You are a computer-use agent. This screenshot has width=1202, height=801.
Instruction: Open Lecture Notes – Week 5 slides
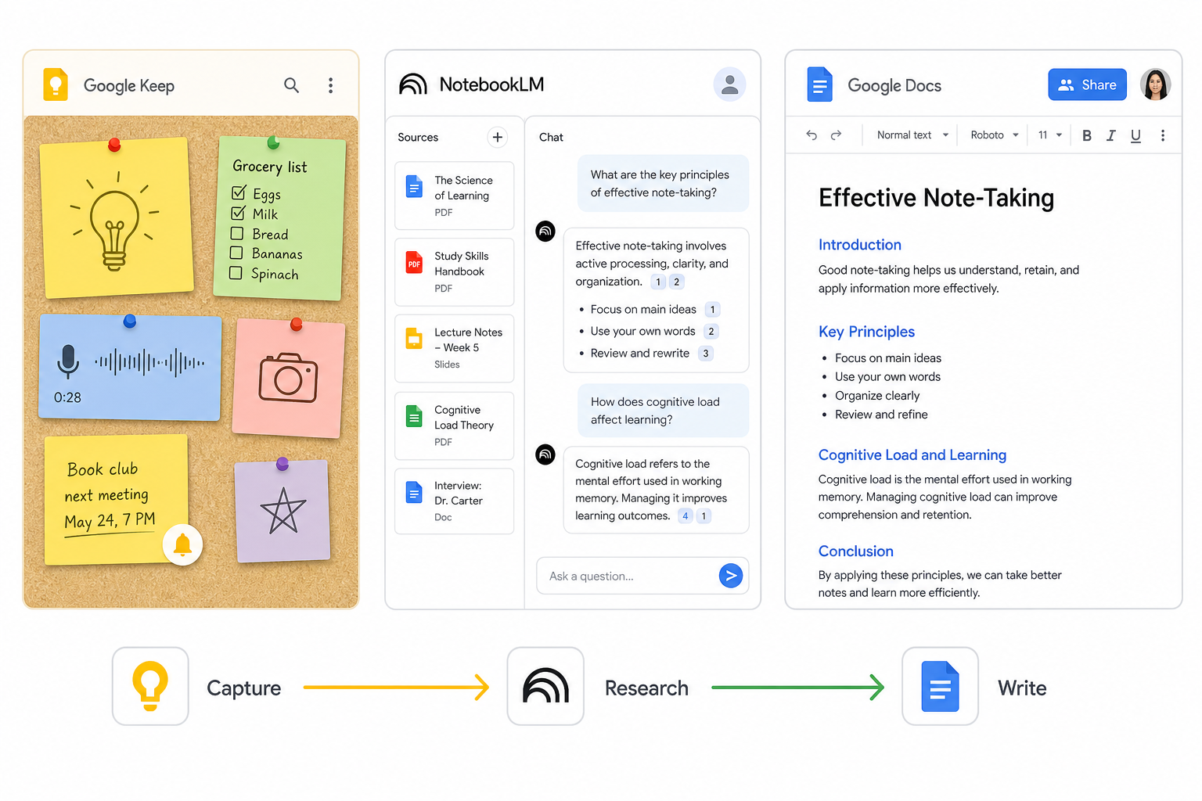[455, 348]
